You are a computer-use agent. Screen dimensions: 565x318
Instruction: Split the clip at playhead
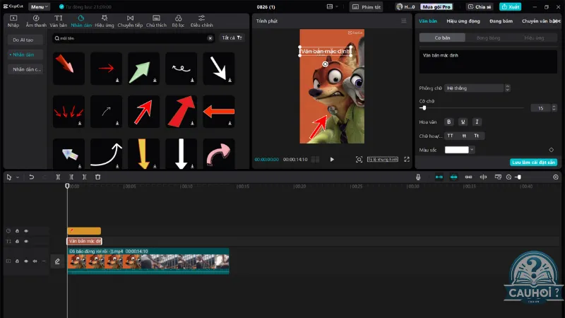58,177
